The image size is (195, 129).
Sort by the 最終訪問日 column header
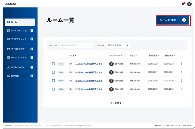tap(154, 56)
